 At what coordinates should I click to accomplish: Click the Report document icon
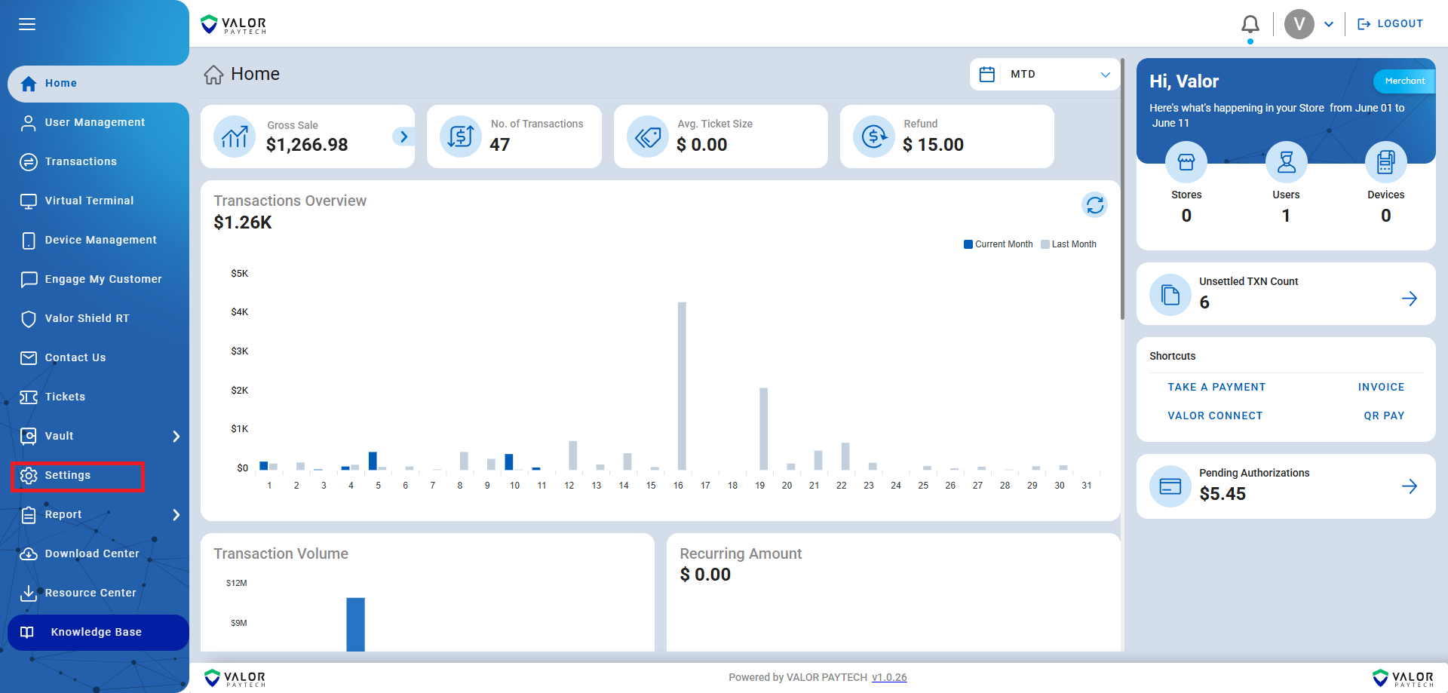29,515
